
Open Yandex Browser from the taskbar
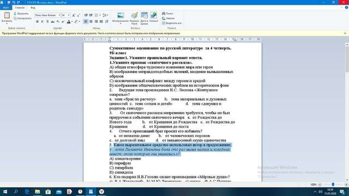(101, 192)
